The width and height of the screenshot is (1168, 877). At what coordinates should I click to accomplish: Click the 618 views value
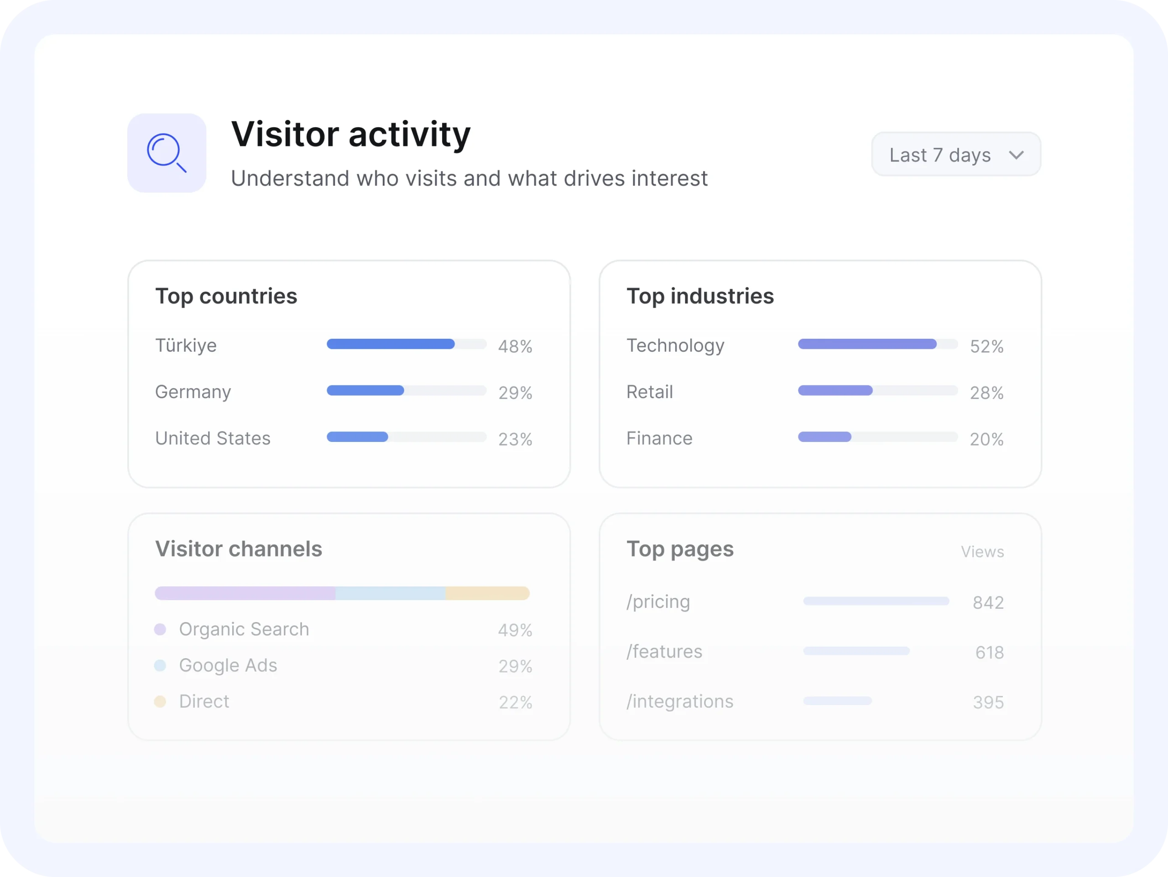click(x=990, y=653)
